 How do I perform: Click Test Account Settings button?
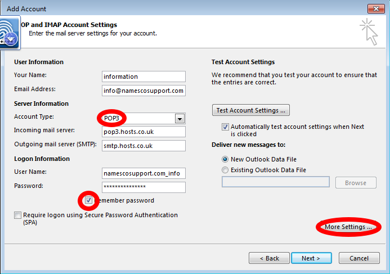coord(251,110)
